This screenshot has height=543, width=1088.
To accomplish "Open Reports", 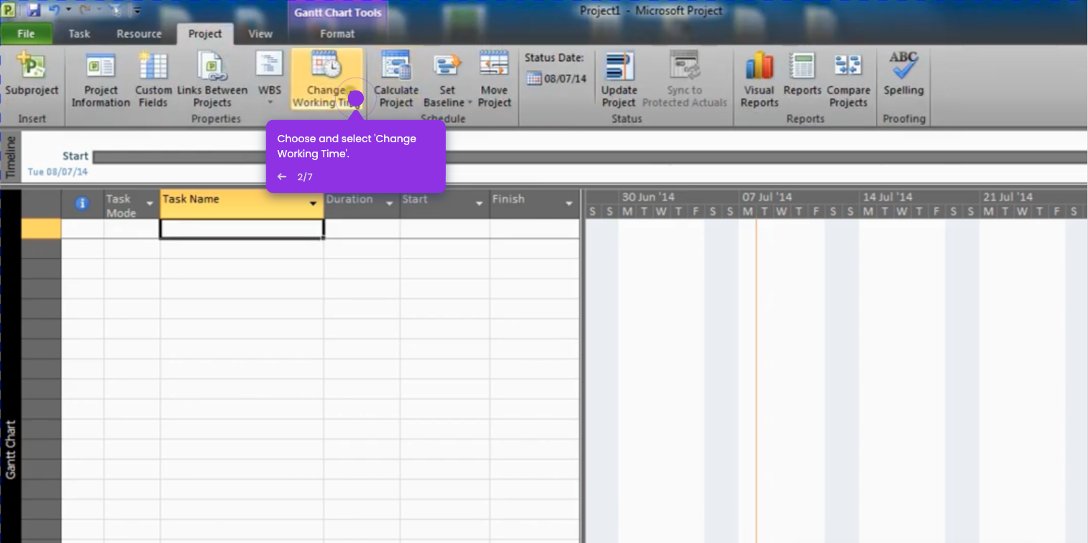I will pyautogui.click(x=803, y=75).
